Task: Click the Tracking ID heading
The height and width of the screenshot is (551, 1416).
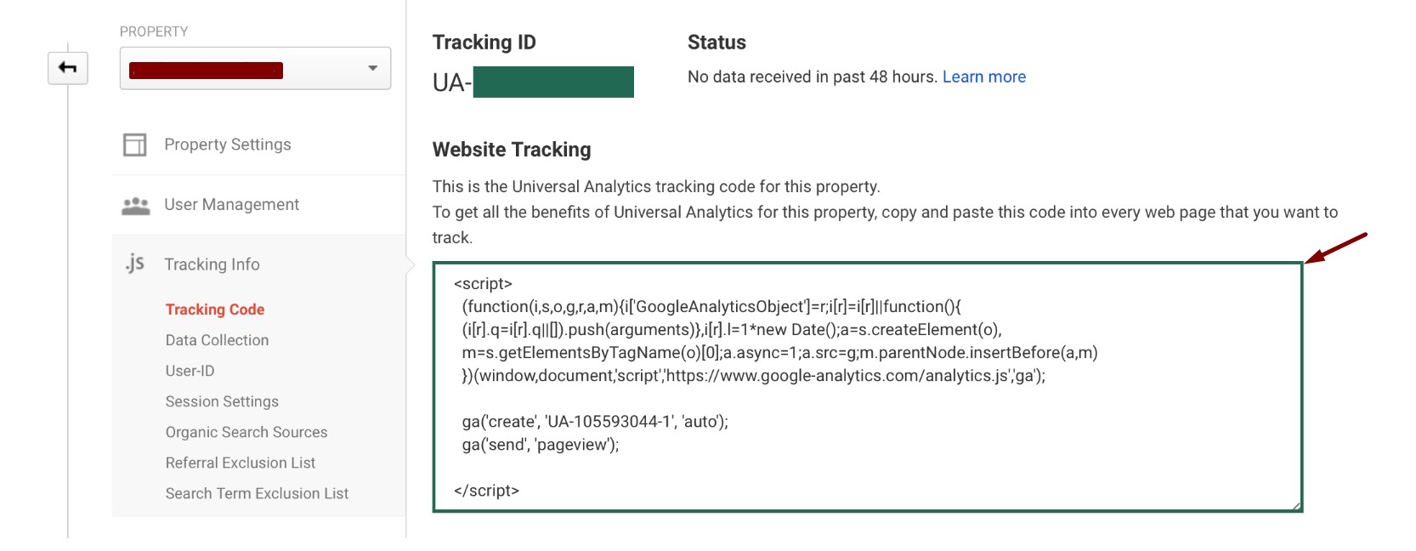Action: click(x=484, y=43)
